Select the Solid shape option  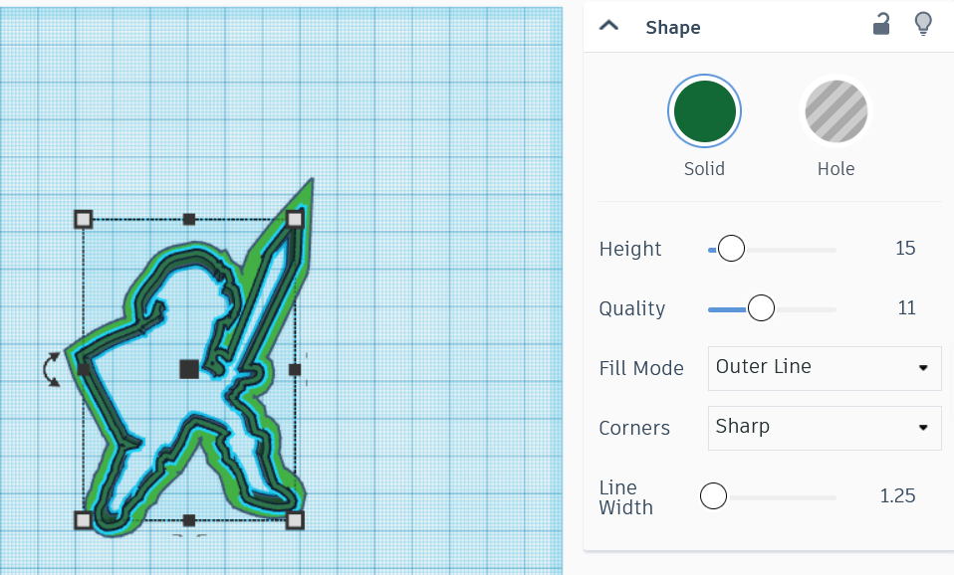(x=704, y=111)
